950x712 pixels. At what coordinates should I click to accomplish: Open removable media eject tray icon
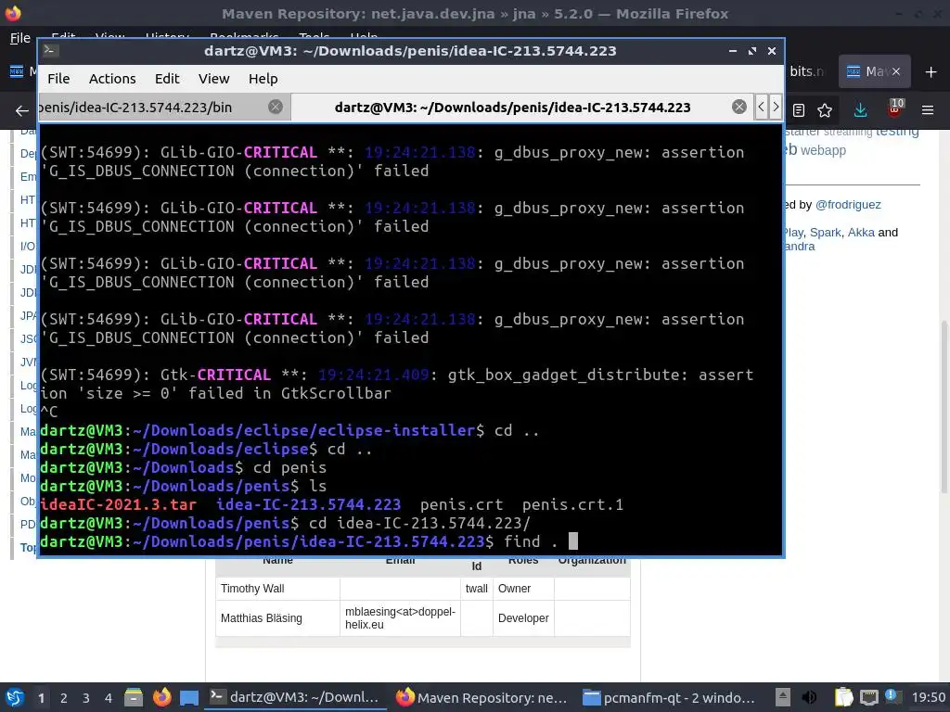pos(783,697)
